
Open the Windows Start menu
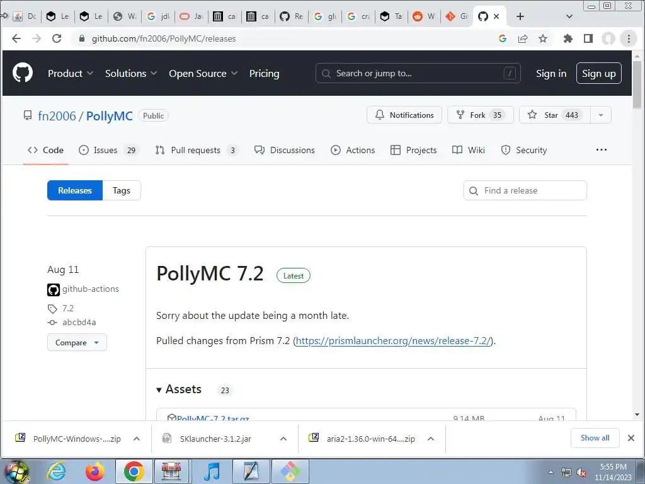coord(16,471)
